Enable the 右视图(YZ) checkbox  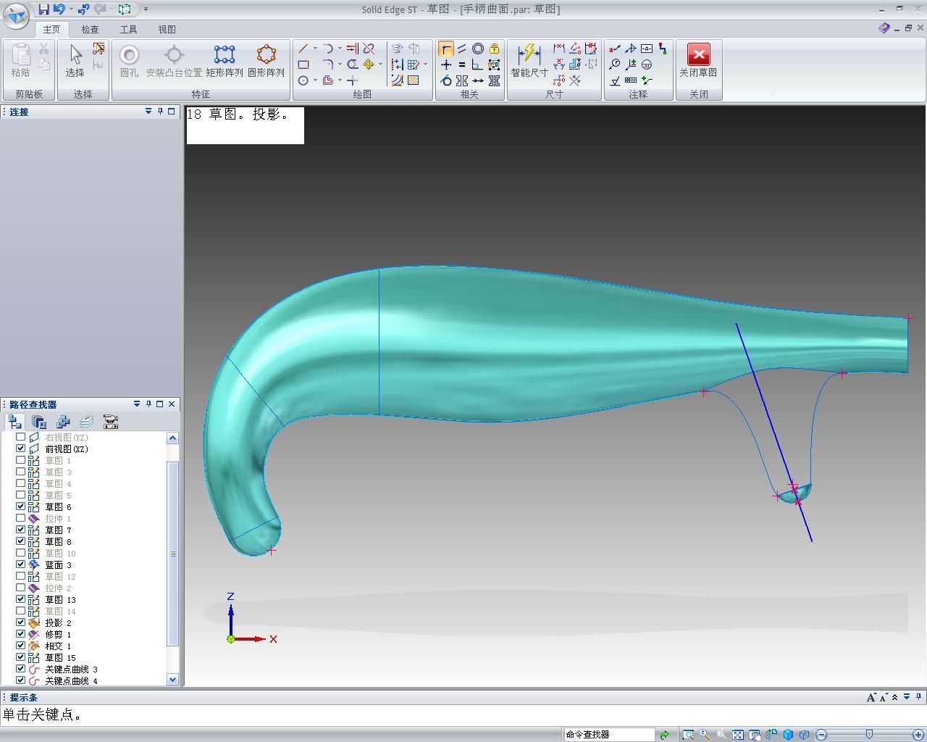pyautogui.click(x=21, y=437)
